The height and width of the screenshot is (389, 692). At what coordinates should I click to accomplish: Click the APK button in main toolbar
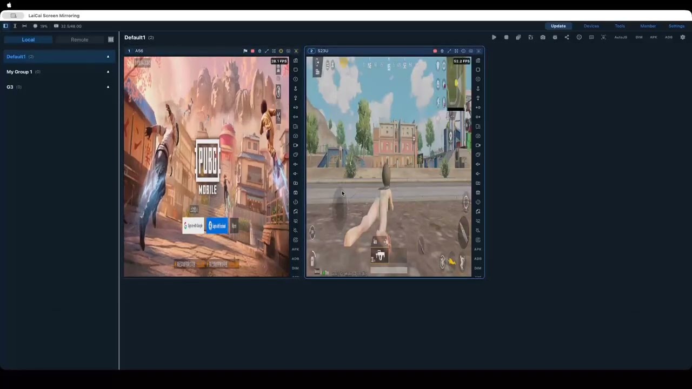[x=654, y=37]
